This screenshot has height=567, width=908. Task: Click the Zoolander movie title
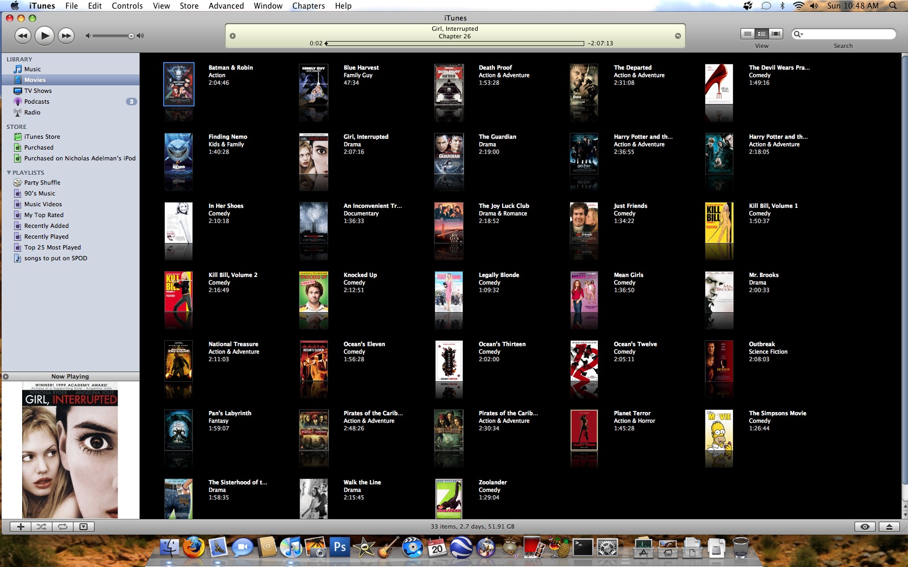click(x=493, y=482)
